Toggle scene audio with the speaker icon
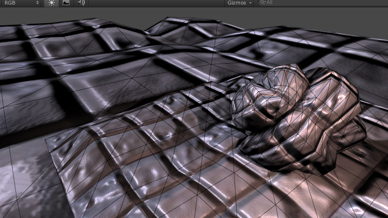388x218 pixels. (x=81, y=3)
